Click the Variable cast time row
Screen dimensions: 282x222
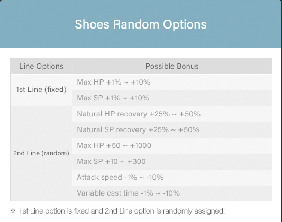172,193
